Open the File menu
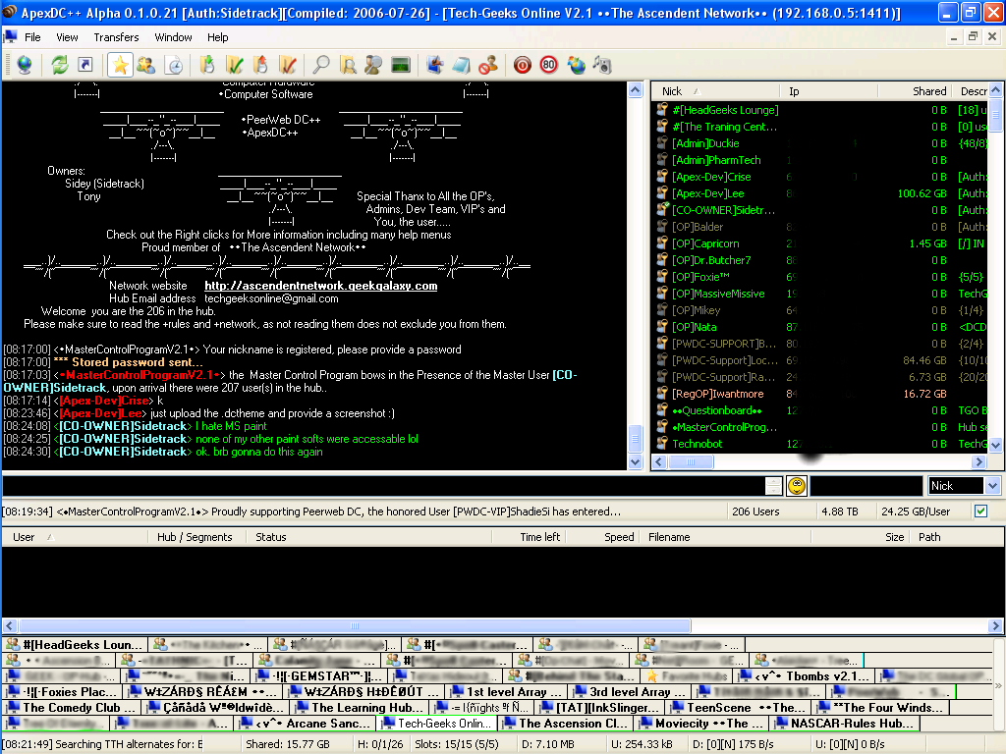The image size is (1006, 754). coord(32,37)
